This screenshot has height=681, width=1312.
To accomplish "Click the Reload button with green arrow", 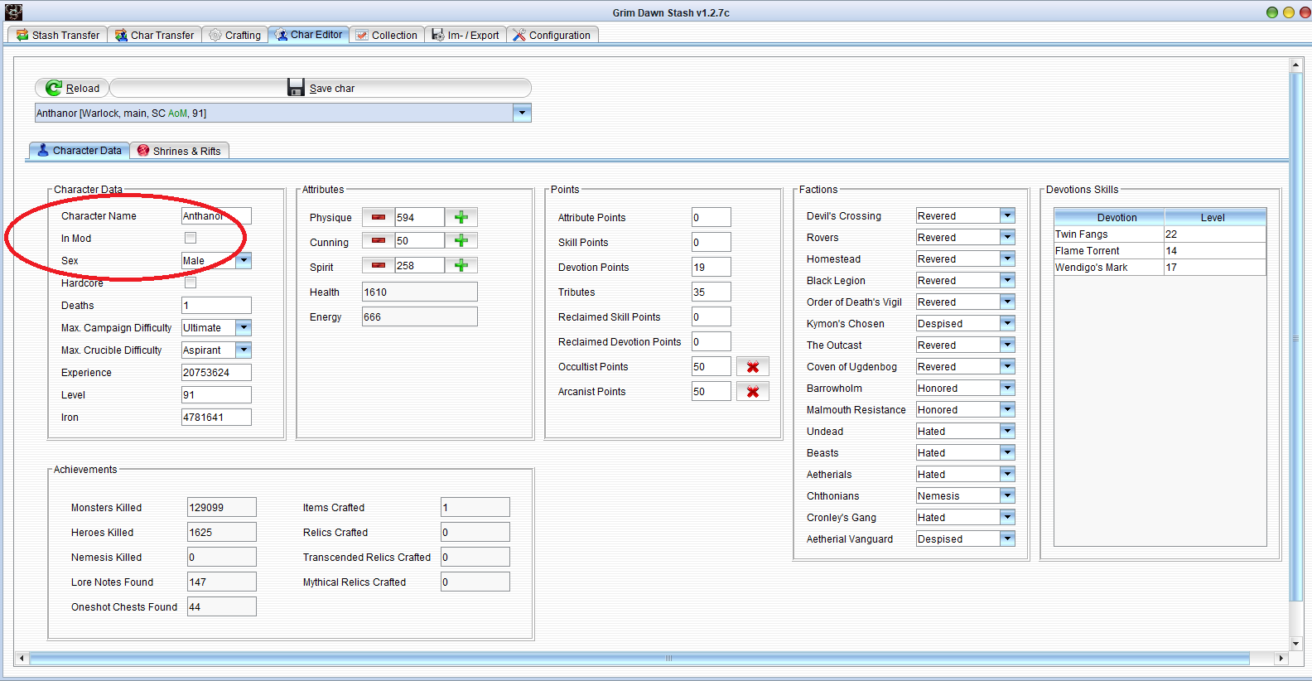I will [x=73, y=88].
